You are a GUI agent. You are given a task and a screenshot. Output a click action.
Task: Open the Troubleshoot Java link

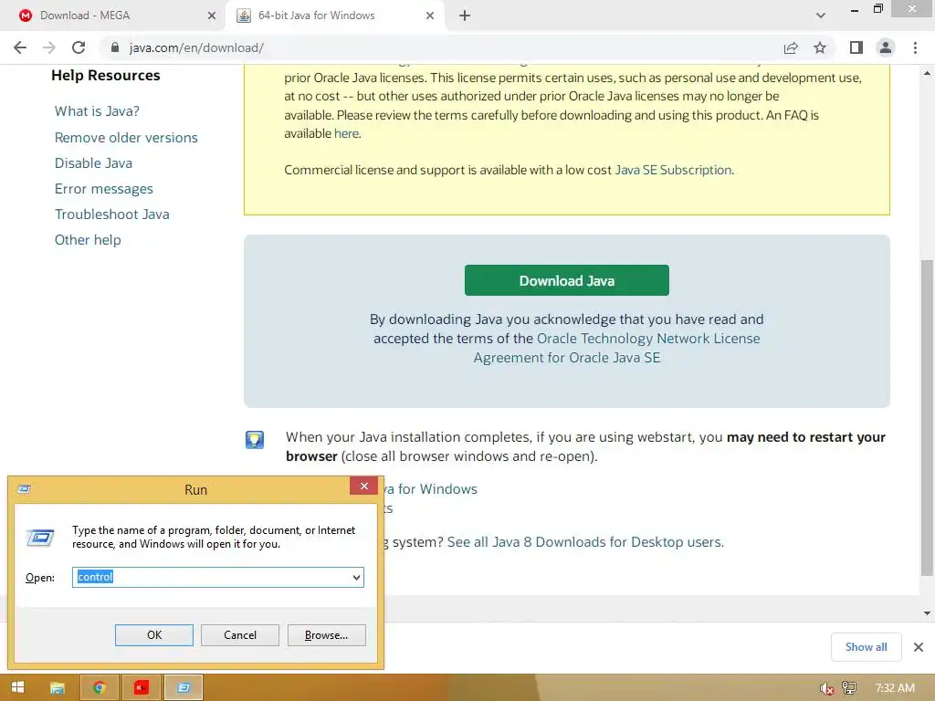tap(111, 214)
